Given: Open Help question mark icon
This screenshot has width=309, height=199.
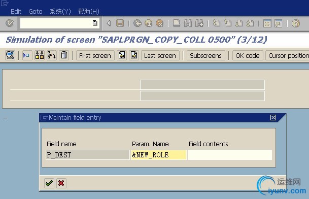Looking at the screenshot, I should tap(296, 23).
